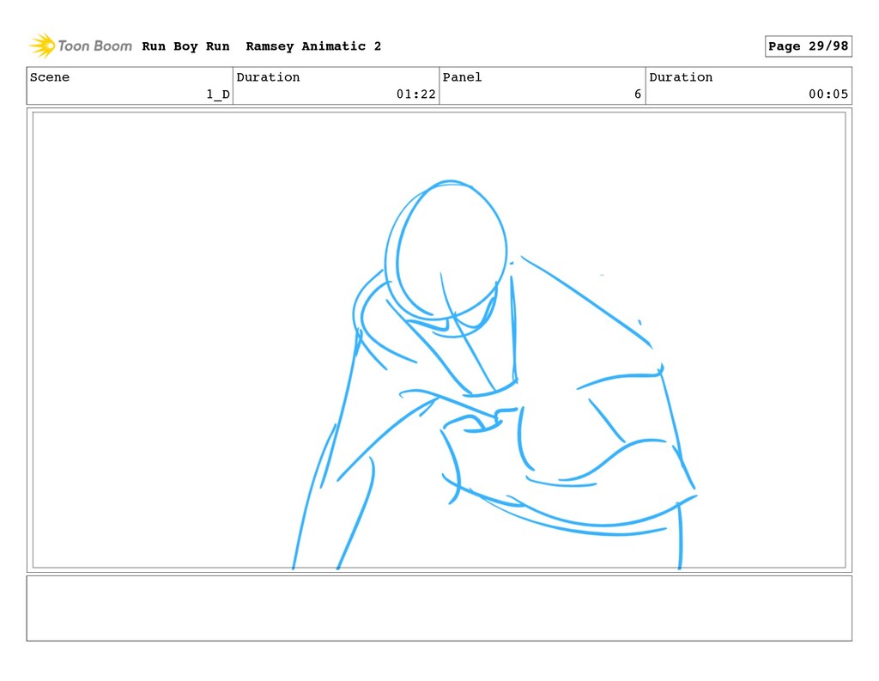The height and width of the screenshot is (681, 879).
Task: Click the Toon Boom sunburst logo icon
Action: tap(42, 46)
